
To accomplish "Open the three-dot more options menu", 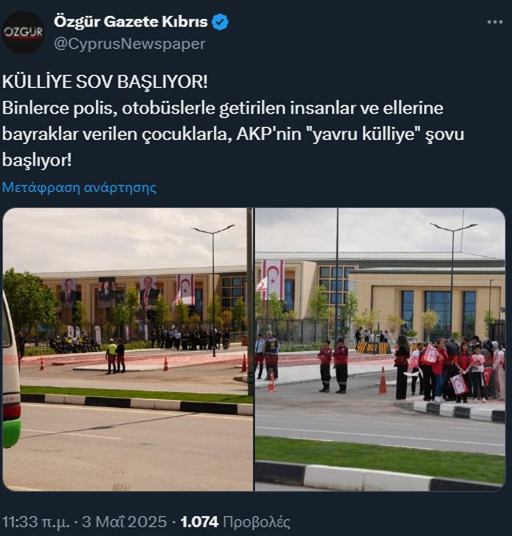I will point(494,22).
